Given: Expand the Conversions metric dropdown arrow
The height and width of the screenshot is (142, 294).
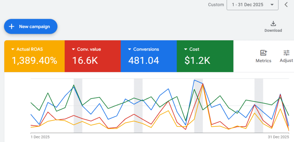Looking at the screenshot, I should 129,49.
